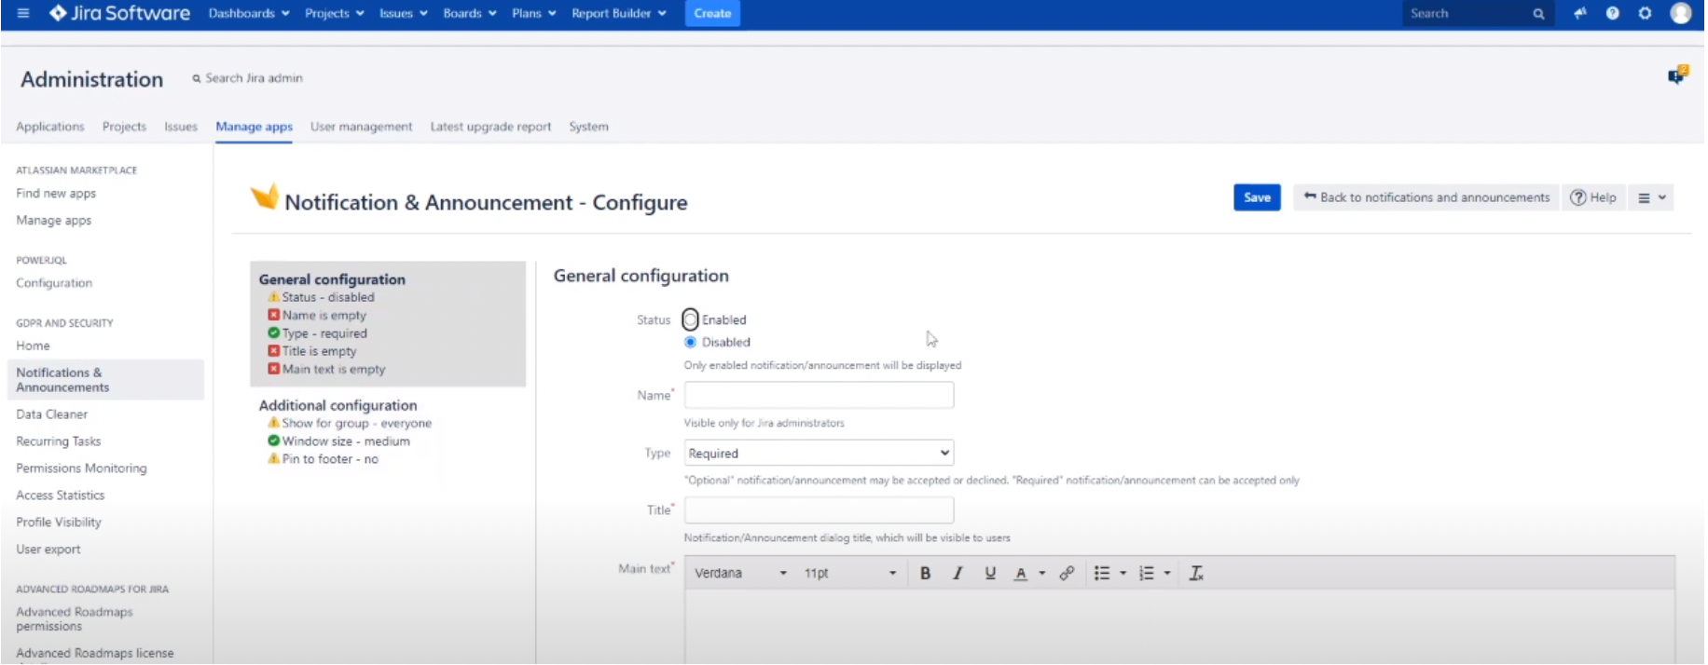This screenshot has width=1708, height=665.
Task: Click the Name input field
Action: pos(819,395)
